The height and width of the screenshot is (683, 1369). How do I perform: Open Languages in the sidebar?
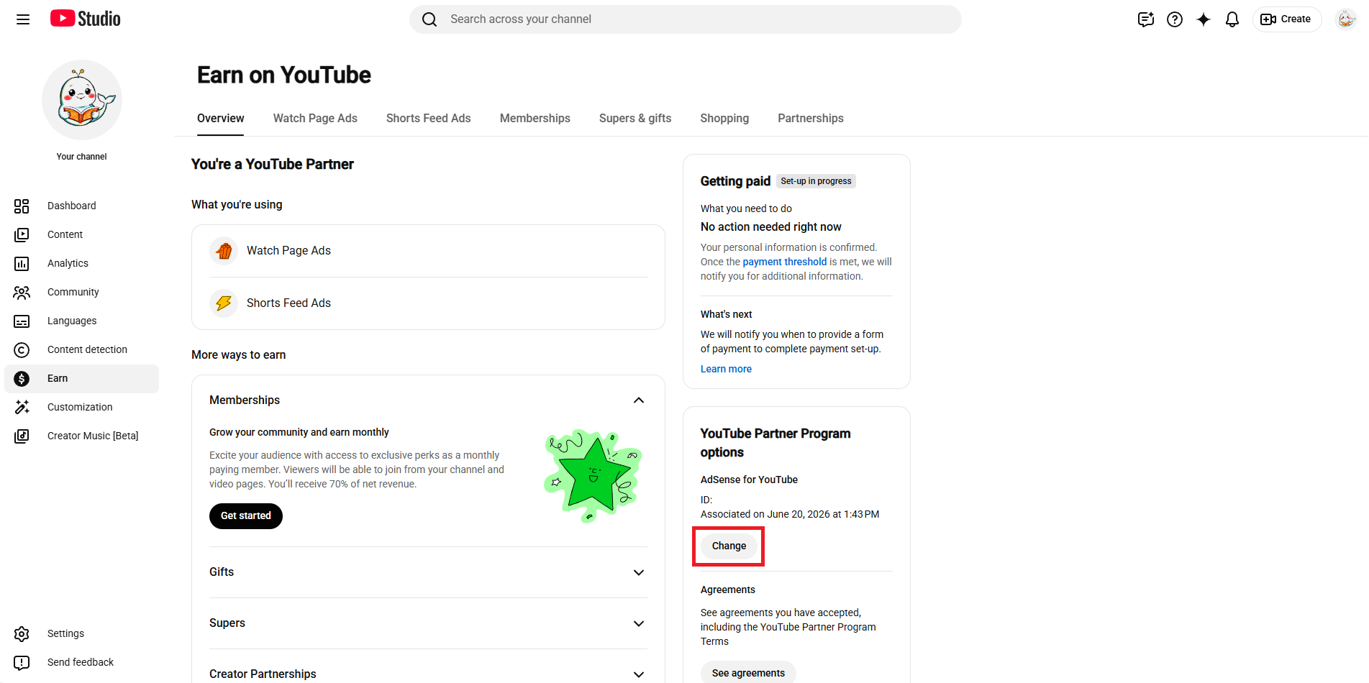(82, 321)
